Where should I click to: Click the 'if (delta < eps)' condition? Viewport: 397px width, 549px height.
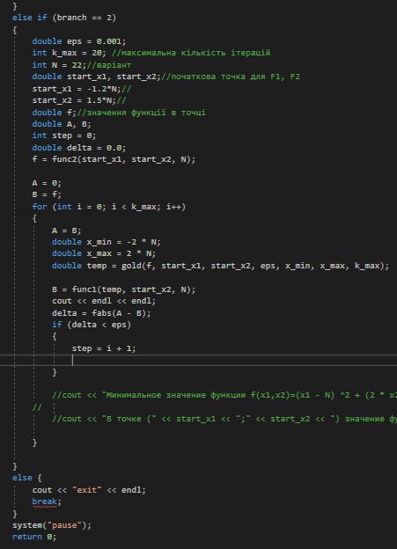(x=92, y=325)
